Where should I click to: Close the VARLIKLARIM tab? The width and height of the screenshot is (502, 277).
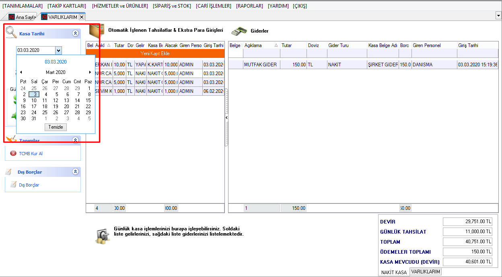(x=82, y=17)
